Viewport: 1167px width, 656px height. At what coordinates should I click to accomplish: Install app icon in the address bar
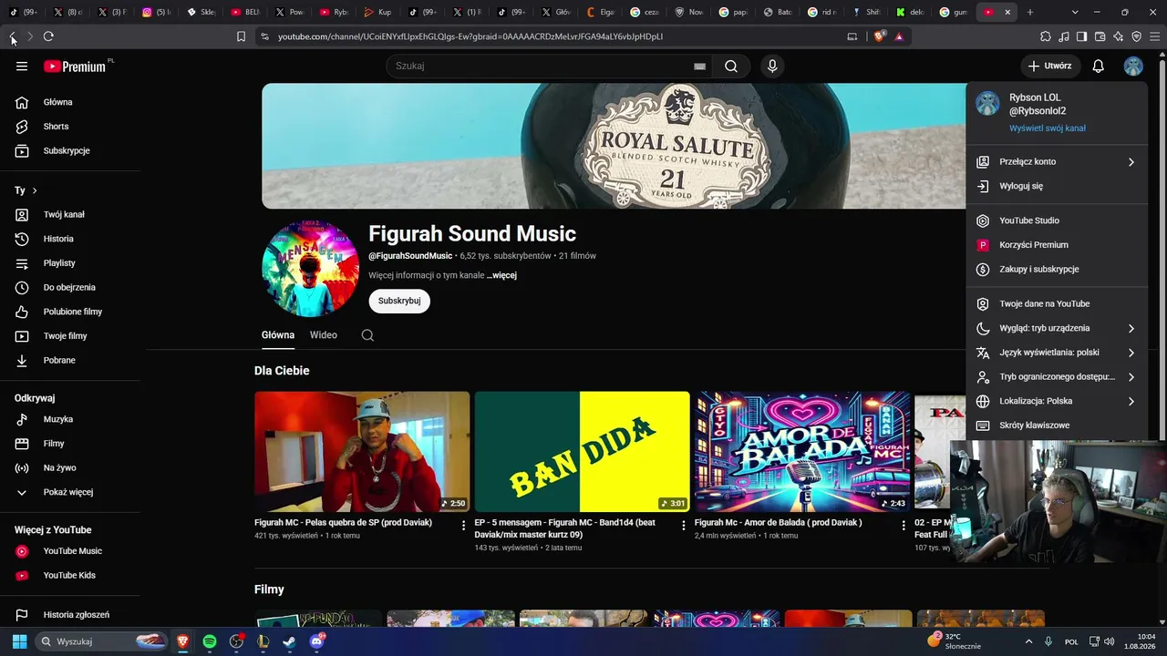(x=852, y=36)
